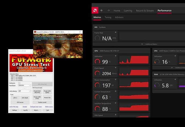Click the Clock Speed gauge dial
The width and height of the screenshot is (185, 127).
tap(97, 73)
